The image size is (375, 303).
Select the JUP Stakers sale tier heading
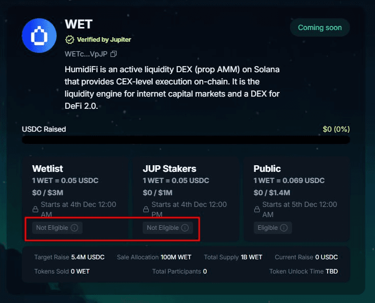pyautogui.click(x=169, y=169)
